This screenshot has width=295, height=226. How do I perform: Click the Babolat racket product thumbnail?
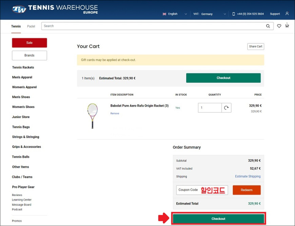pos(92,116)
